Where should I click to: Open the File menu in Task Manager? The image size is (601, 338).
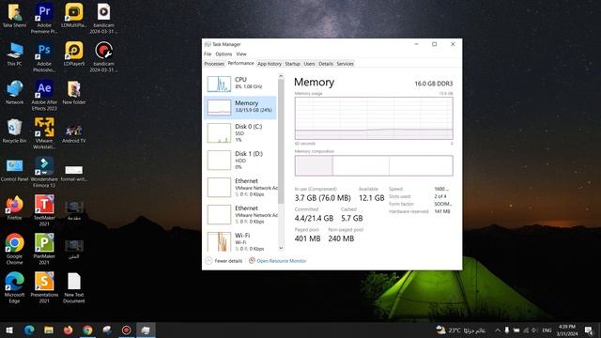click(208, 54)
